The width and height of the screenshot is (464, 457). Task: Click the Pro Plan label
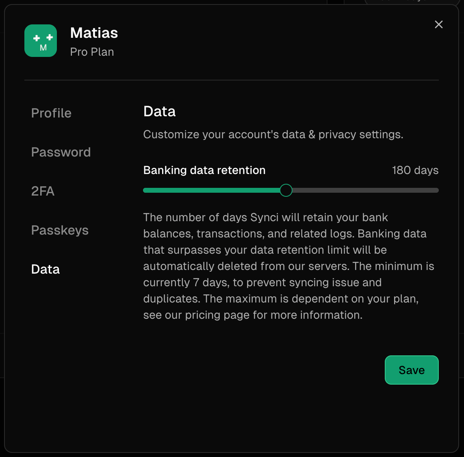click(92, 52)
